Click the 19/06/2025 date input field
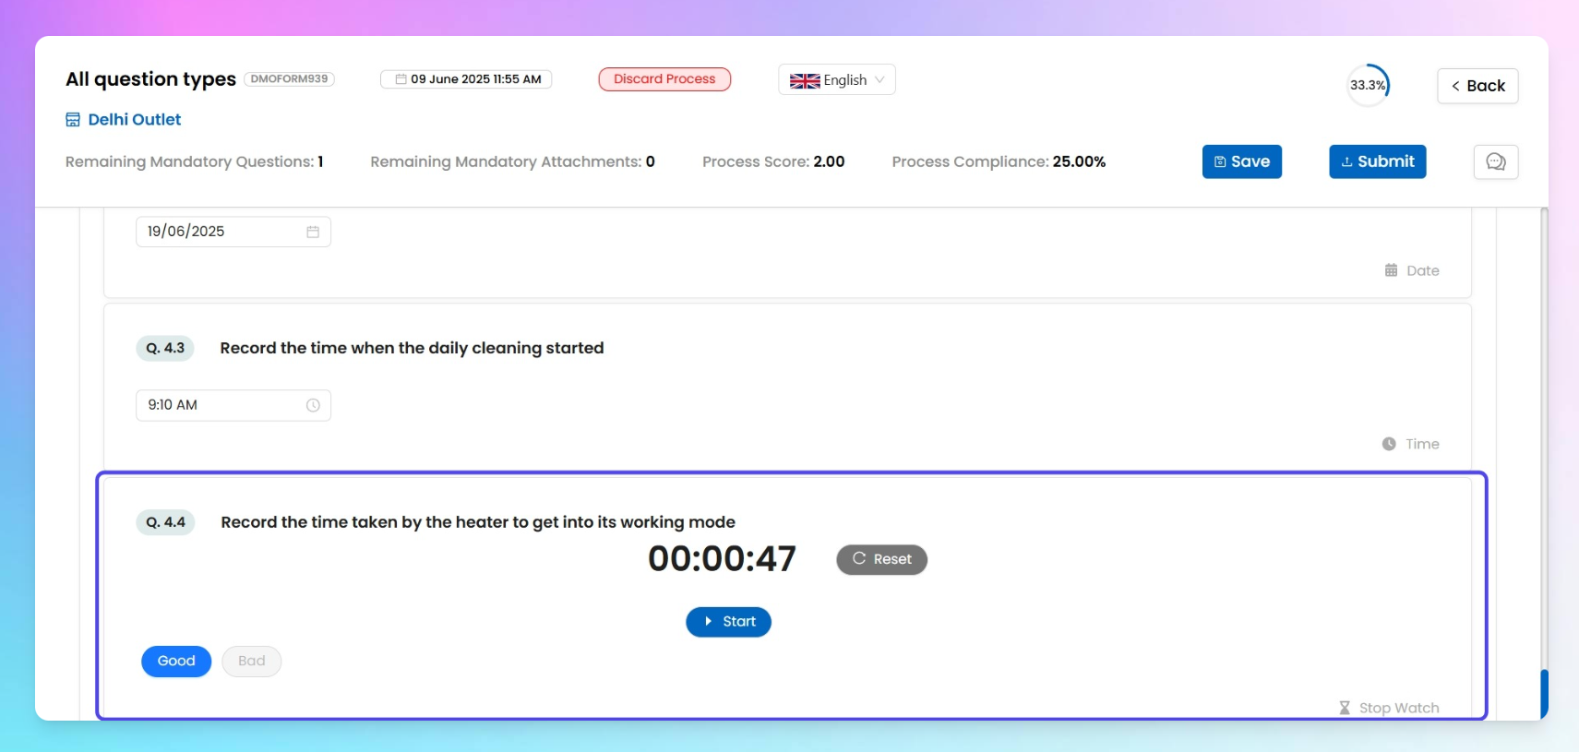The height and width of the screenshot is (752, 1579). [x=233, y=232]
